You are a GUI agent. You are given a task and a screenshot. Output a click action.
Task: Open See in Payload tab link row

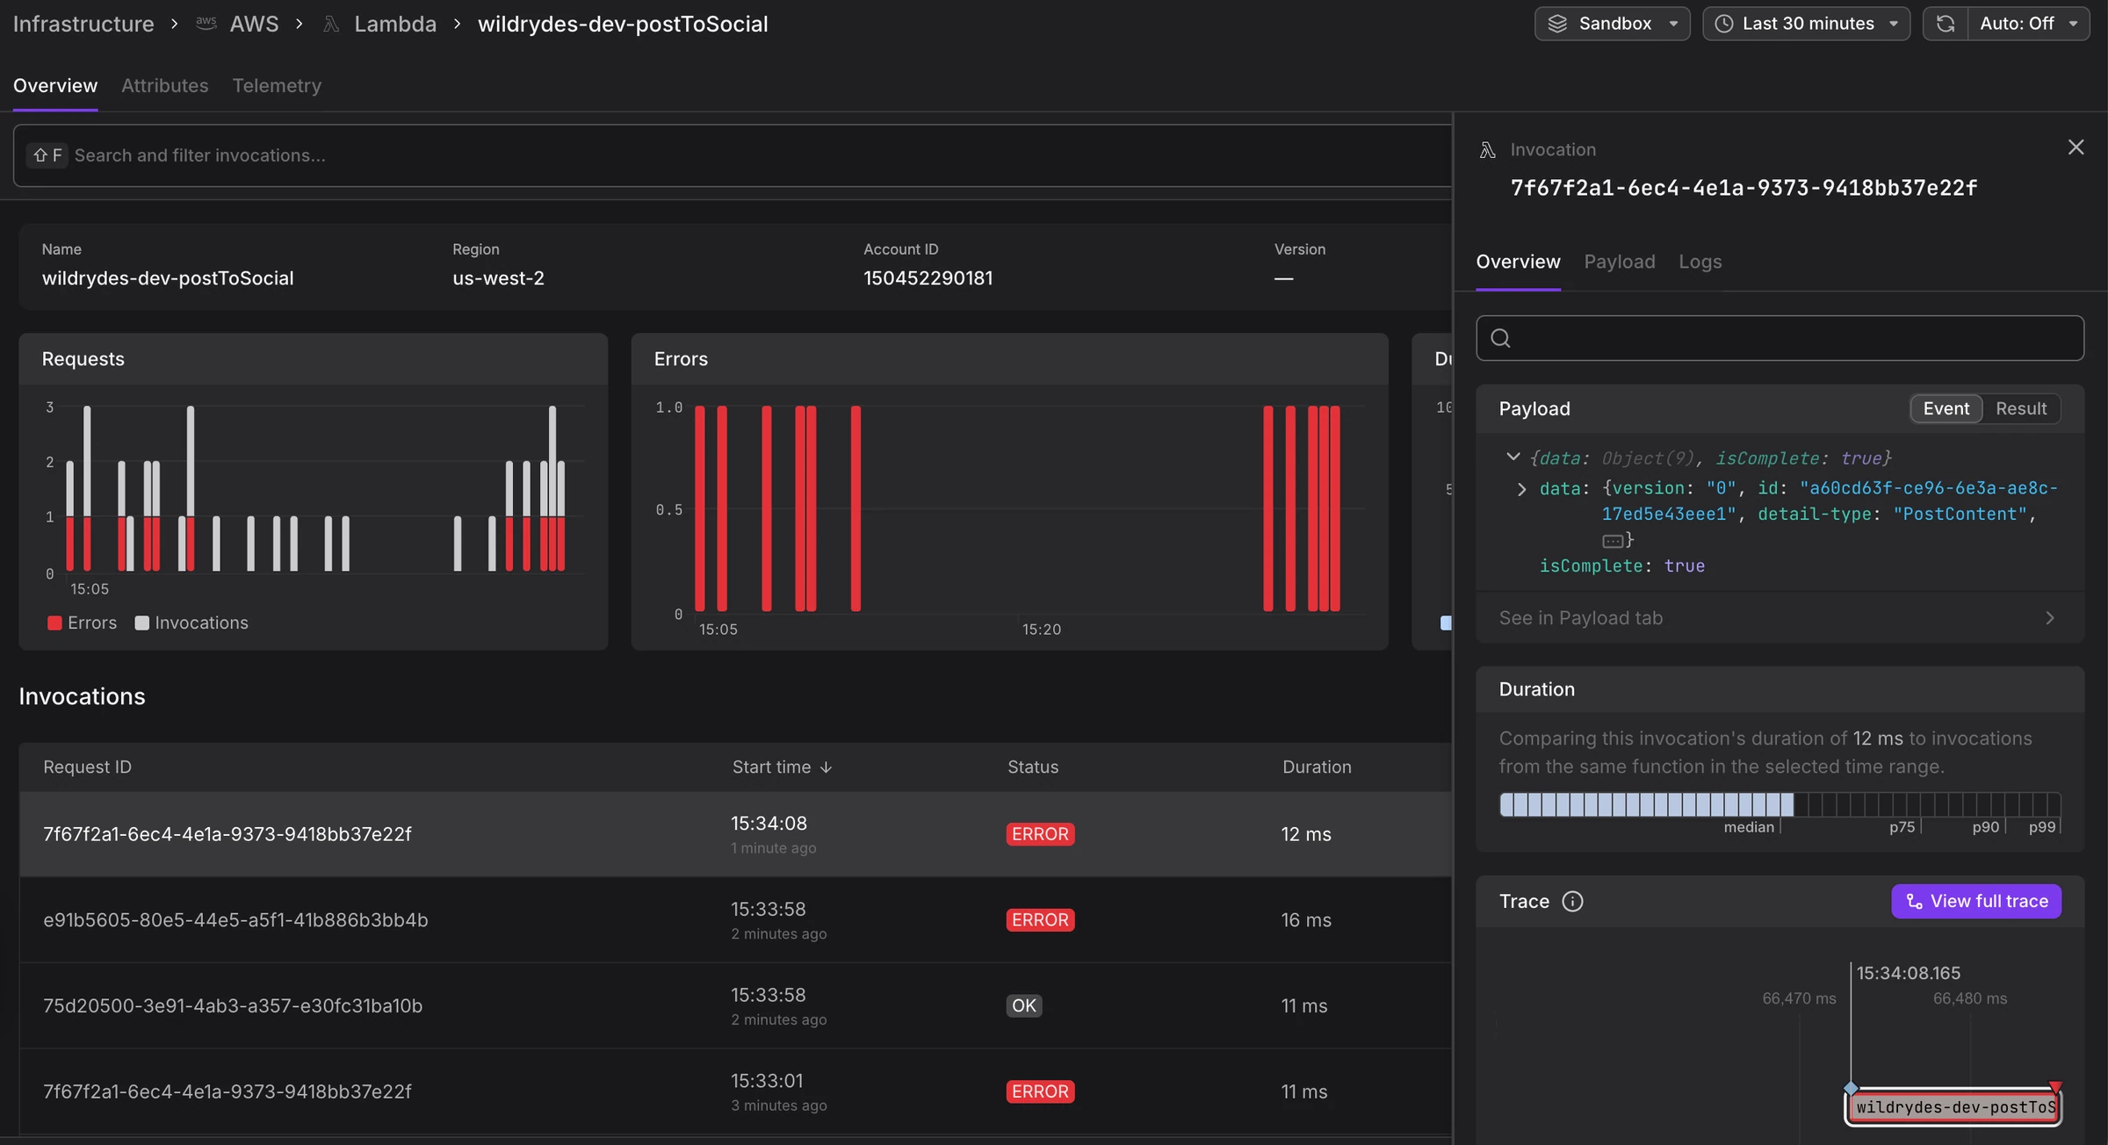pos(1780,618)
